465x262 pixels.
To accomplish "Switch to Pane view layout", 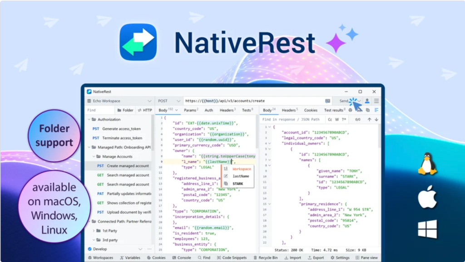I will pos(367,257).
